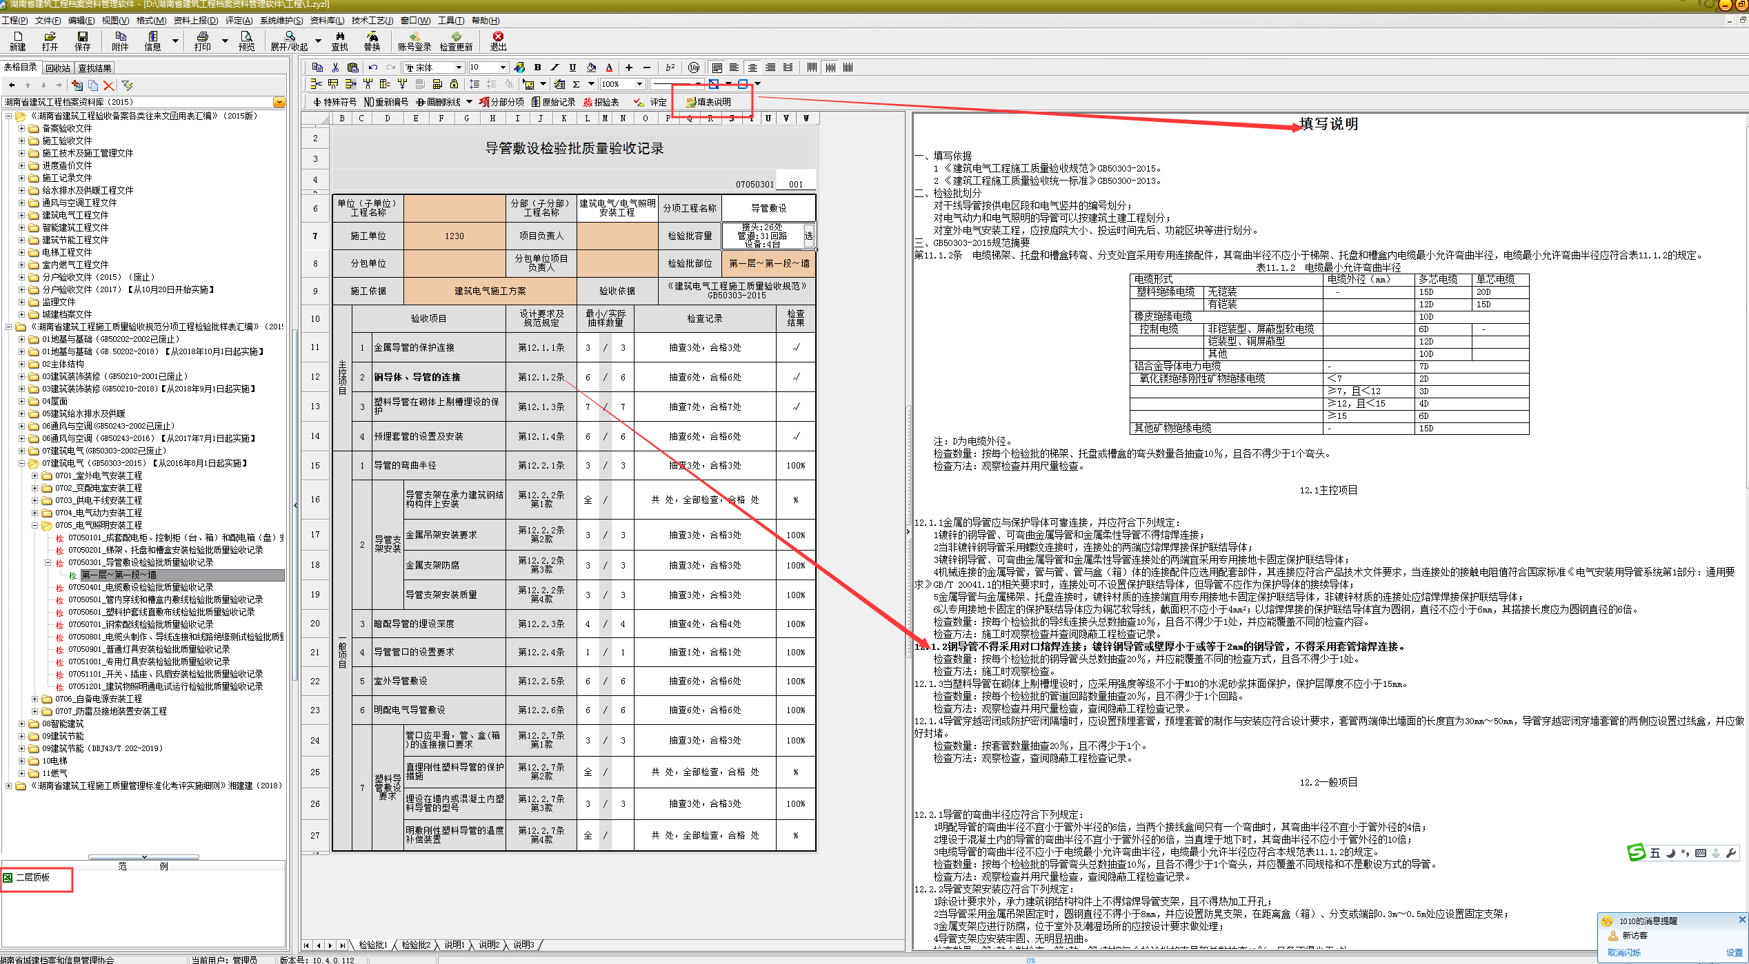The image size is (1749, 964).
Task: Toggle italic formatting
Action: tap(554, 68)
